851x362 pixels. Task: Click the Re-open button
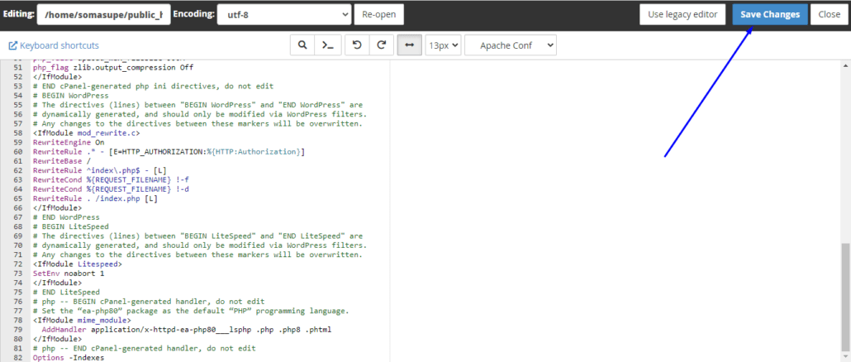379,15
